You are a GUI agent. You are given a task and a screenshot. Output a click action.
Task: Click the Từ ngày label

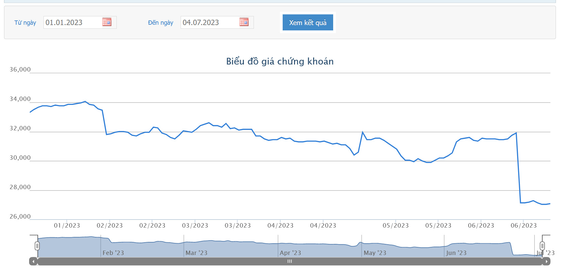[25, 23]
